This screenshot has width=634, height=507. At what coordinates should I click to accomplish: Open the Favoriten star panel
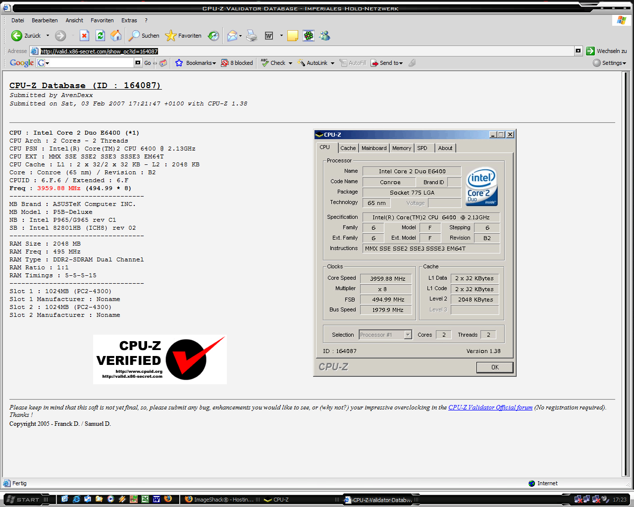[183, 36]
